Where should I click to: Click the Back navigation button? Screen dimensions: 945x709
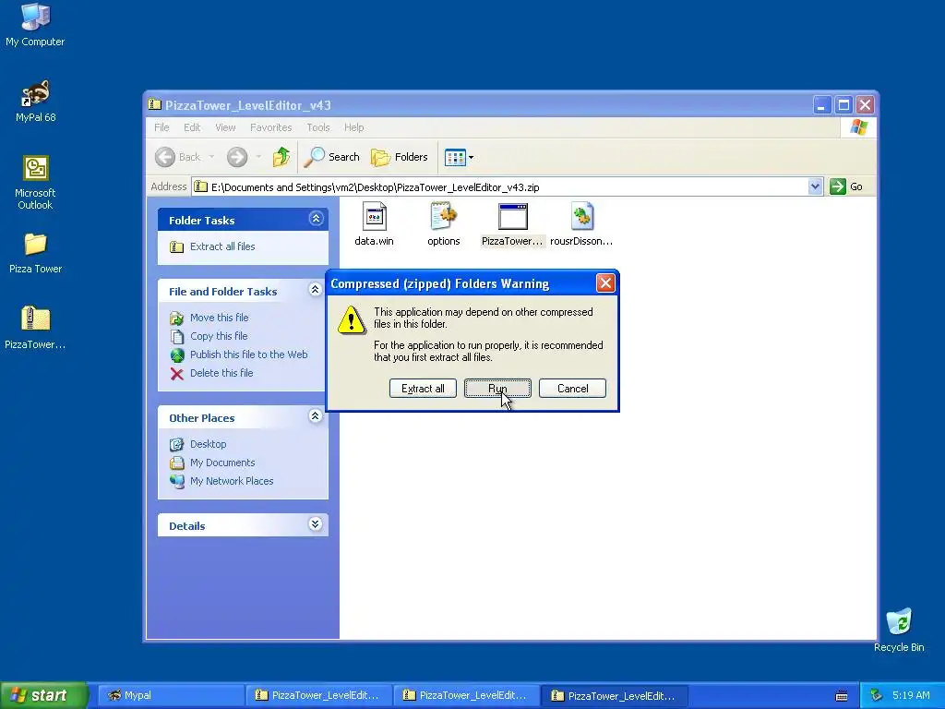(178, 157)
